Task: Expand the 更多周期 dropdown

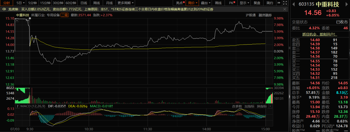Action: [x=126, y=3]
